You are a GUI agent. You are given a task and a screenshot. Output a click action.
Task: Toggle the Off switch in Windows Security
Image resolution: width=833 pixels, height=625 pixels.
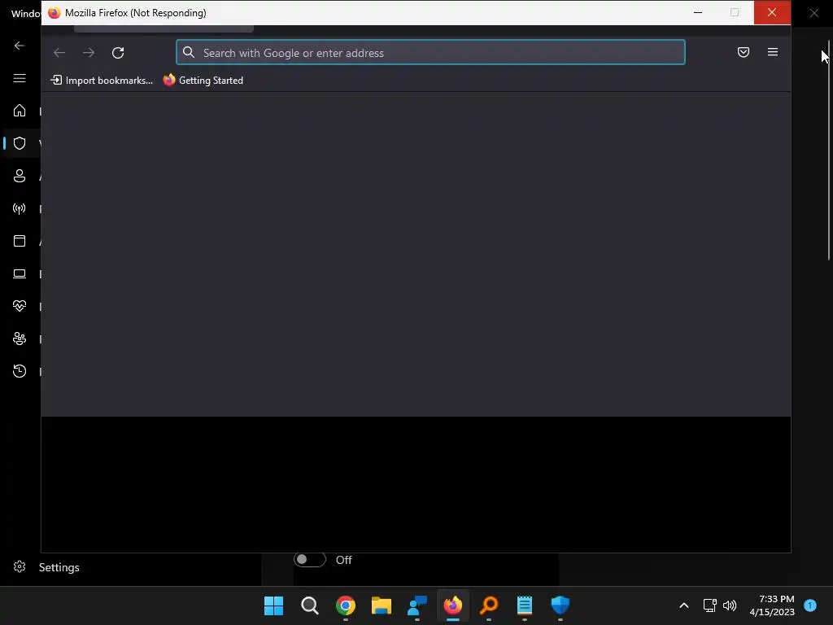[310, 560]
